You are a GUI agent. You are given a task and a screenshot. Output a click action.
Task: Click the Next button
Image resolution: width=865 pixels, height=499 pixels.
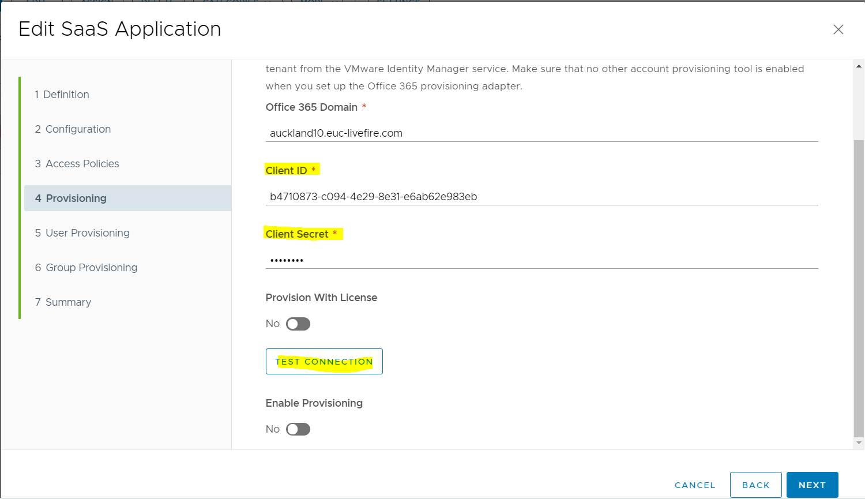(x=812, y=485)
